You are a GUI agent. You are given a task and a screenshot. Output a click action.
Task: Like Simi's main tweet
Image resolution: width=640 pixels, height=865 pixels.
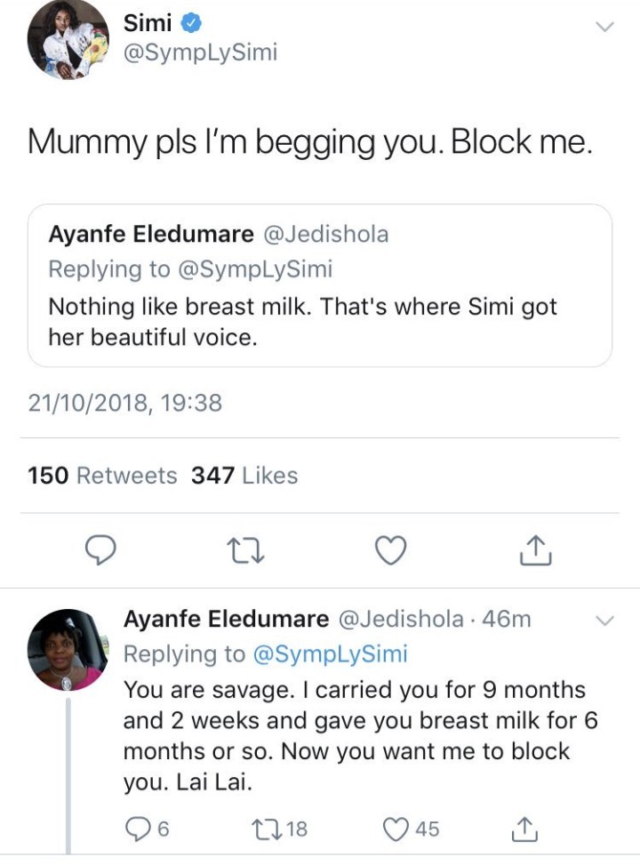pos(390,551)
